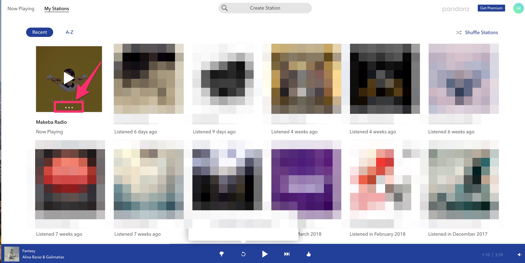The height and width of the screenshot is (263, 525).
Task: Select the Recent sort option
Action: (x=39, y=32)
